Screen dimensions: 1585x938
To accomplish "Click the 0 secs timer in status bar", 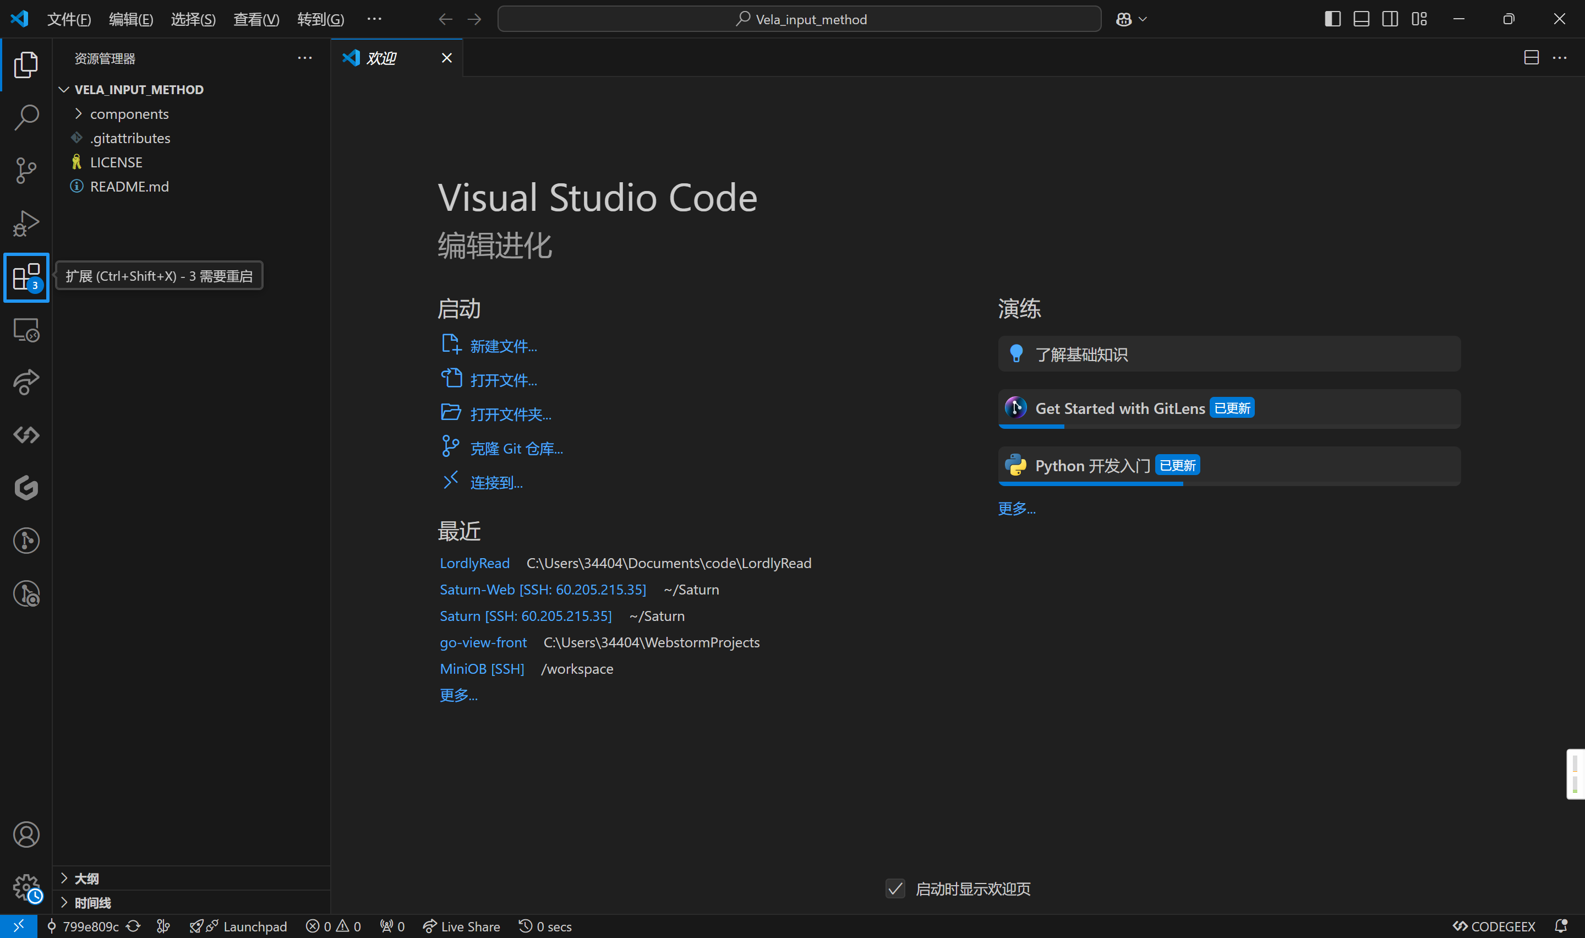I will 544,926.
